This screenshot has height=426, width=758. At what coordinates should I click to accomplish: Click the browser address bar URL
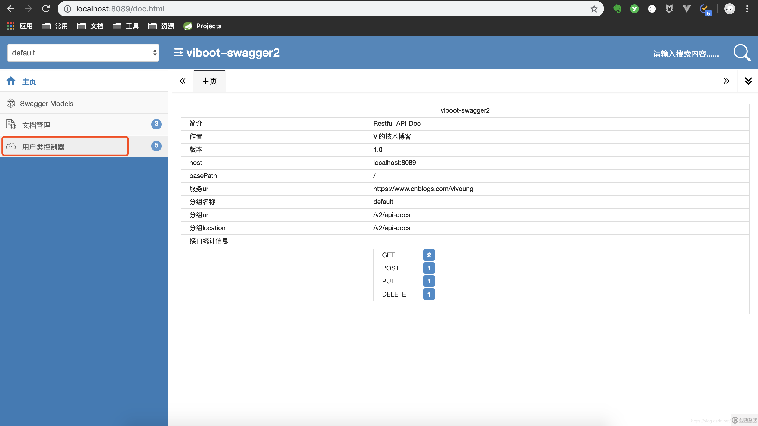tap(120, 9)
